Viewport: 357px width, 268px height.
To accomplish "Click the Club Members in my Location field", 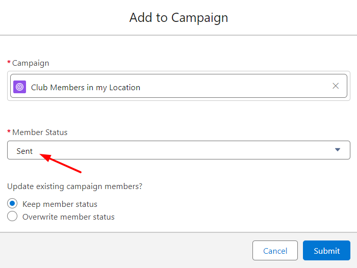I will click(x=178, y=87).
